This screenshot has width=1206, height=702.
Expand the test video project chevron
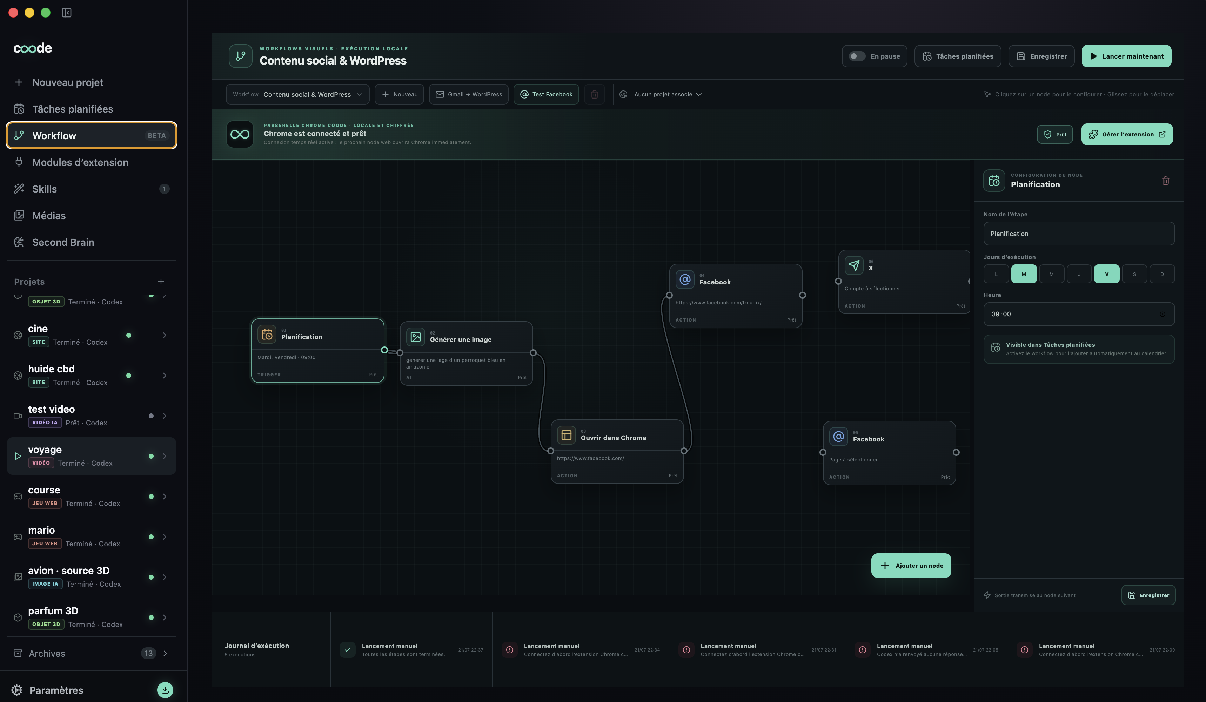165,416
